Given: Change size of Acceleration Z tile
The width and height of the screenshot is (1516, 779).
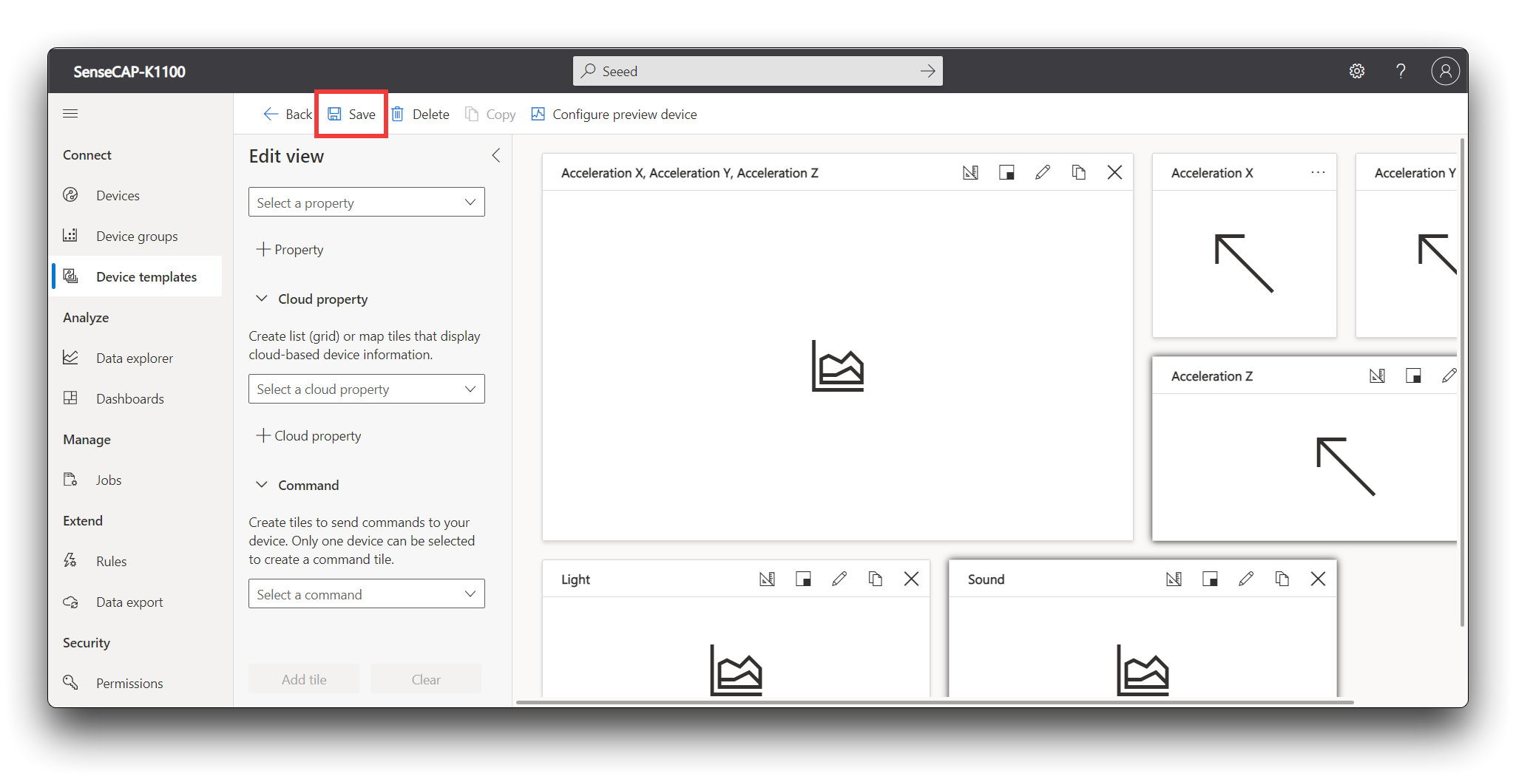Looking at the screenshot, I should 1413,375.
